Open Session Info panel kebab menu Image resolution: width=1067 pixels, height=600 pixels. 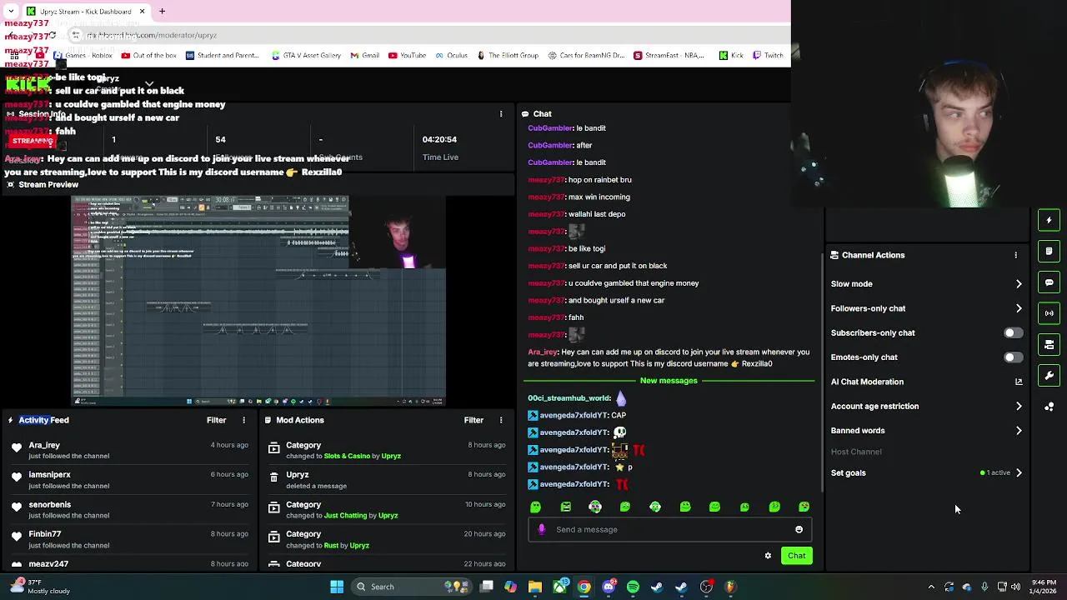point(501,113)
